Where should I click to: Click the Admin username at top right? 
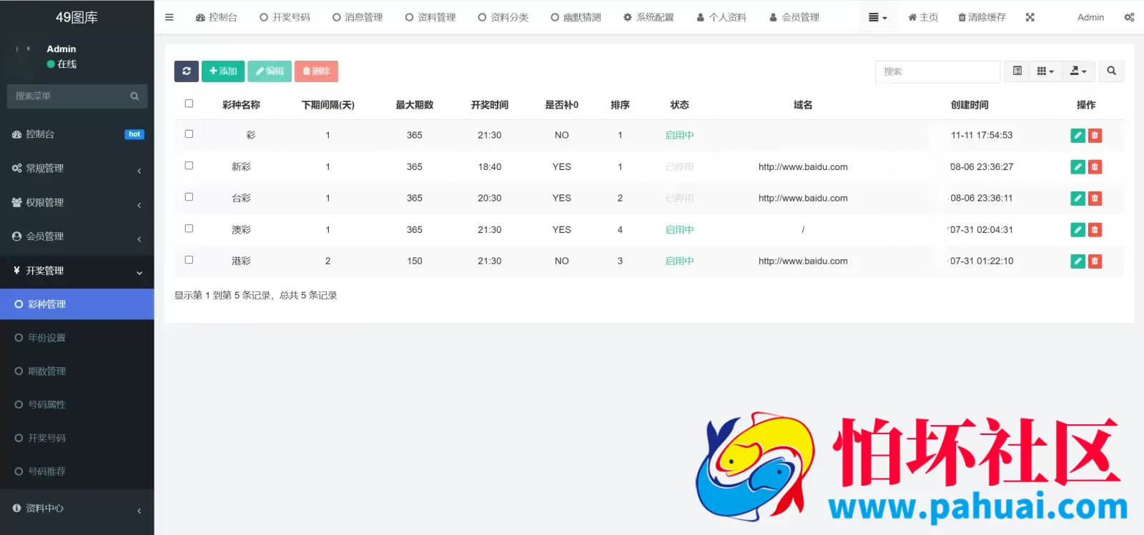(1090, 17)
